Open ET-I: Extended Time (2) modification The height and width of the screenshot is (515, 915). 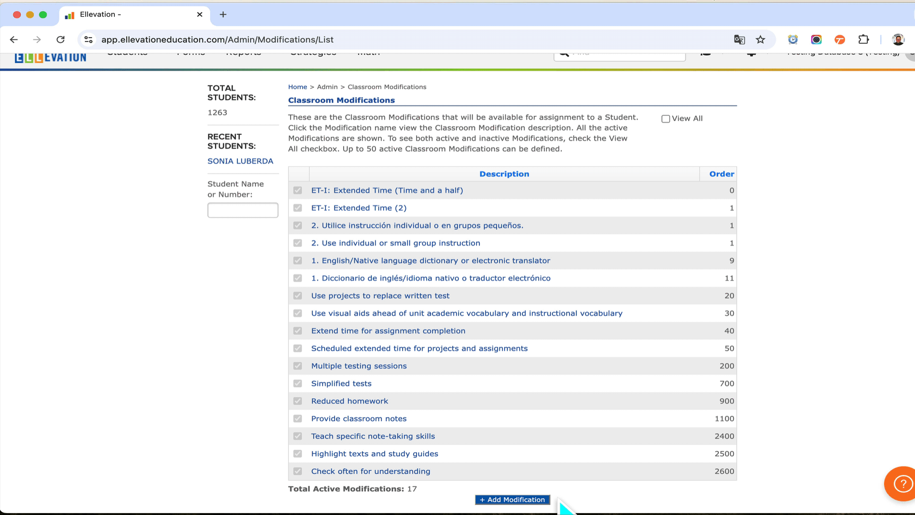tap(359, 208)
